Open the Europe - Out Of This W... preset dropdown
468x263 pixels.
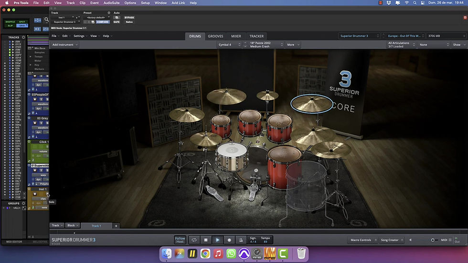[x=405, y=36]
